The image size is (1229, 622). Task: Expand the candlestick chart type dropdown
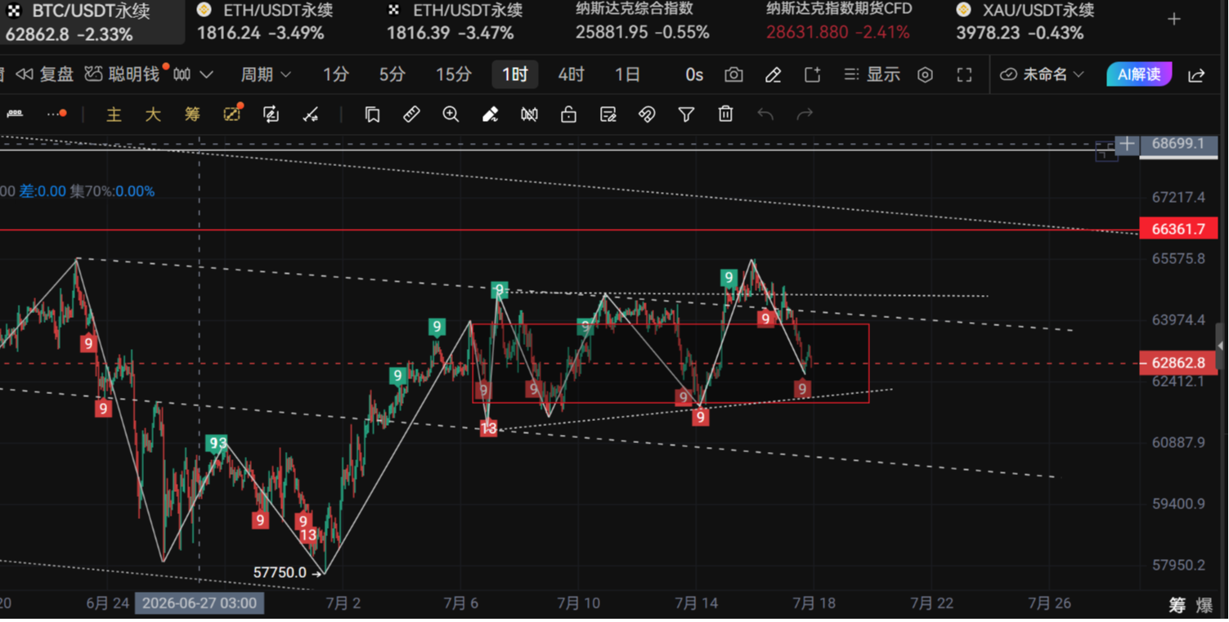(x=193, y=75)
